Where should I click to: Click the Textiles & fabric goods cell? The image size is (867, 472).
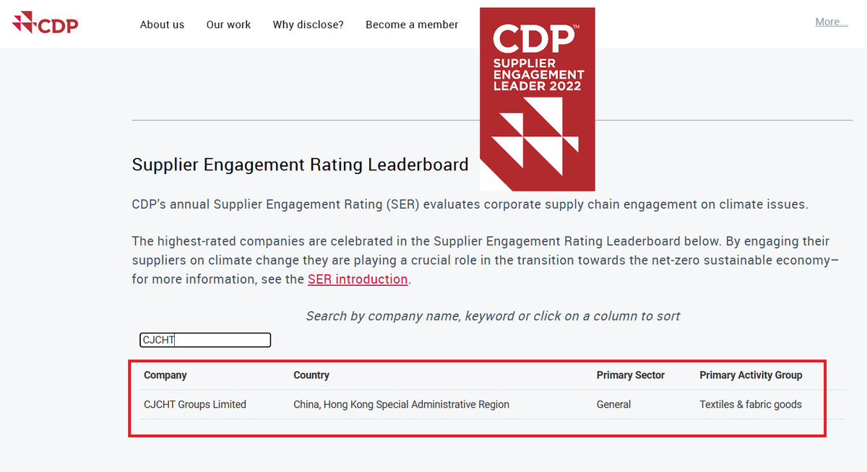(751, 405)
